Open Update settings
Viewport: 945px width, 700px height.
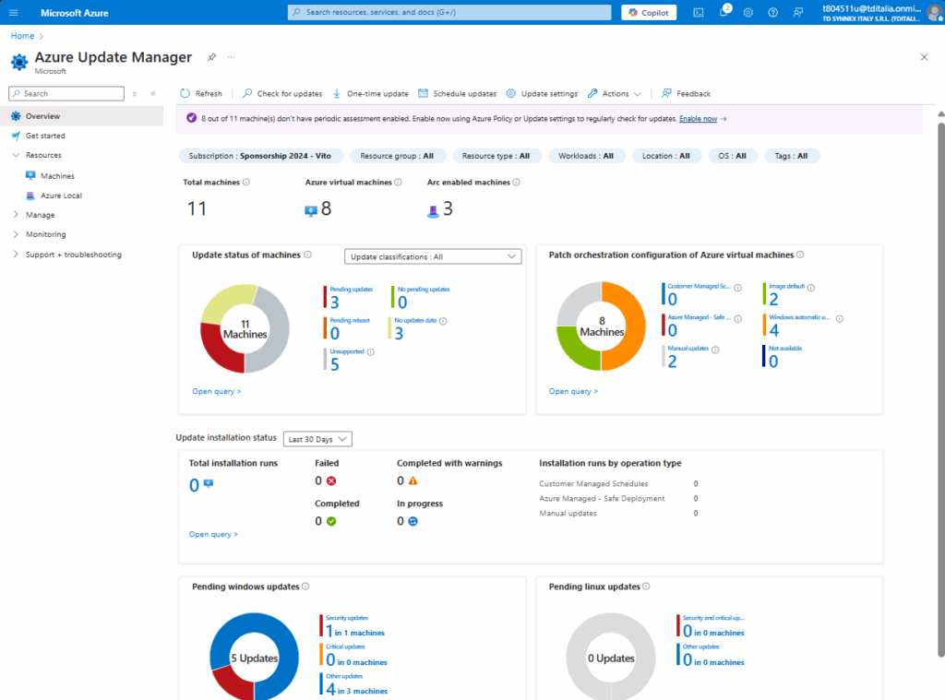[542, 93]
